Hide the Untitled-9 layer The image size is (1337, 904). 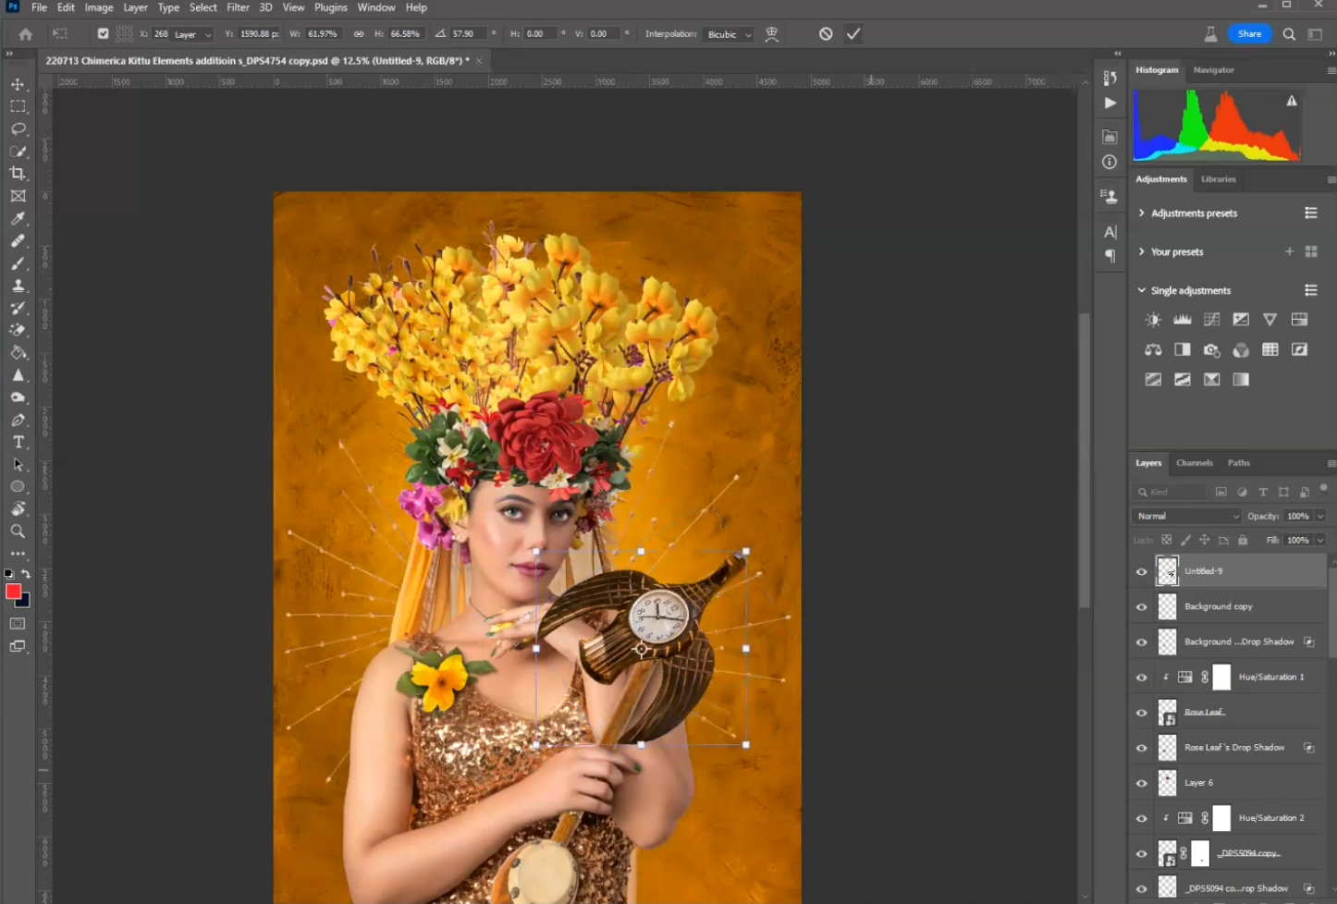pyautogui.click(x=1142, y=572)
